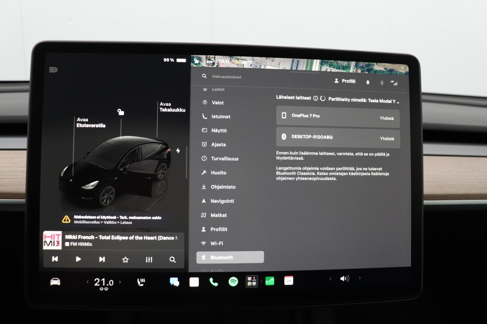Tap Avaa Etutavaratila to open frunk

pyautogui.click(x=91, y=122)
